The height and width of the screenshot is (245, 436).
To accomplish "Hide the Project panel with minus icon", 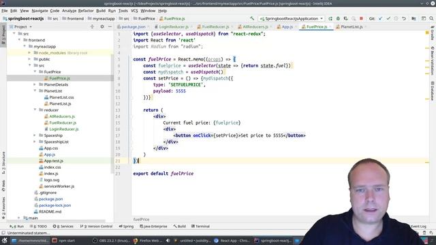I will 110,27.
